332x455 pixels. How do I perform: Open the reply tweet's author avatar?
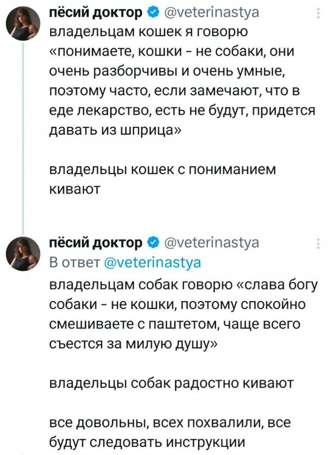coord(23,252)
